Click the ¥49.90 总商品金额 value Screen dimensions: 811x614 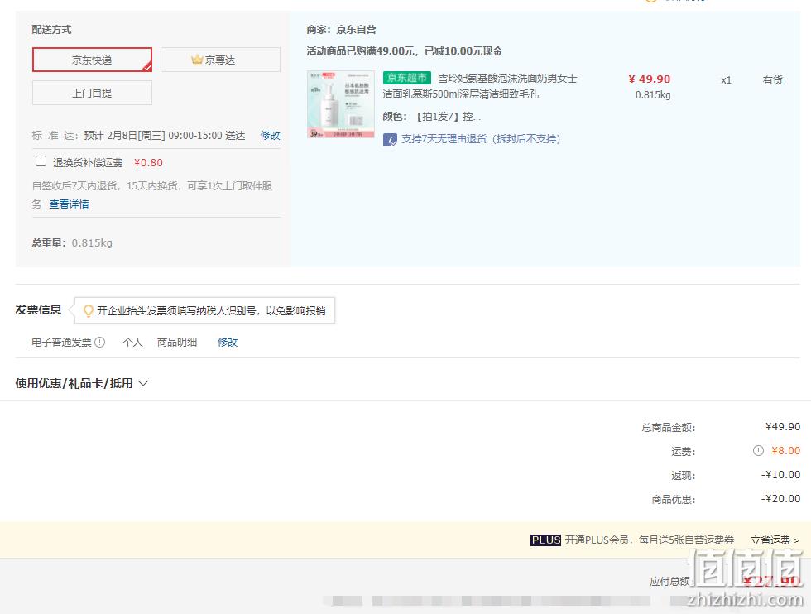pyautogui.click(x=783, y=427)
